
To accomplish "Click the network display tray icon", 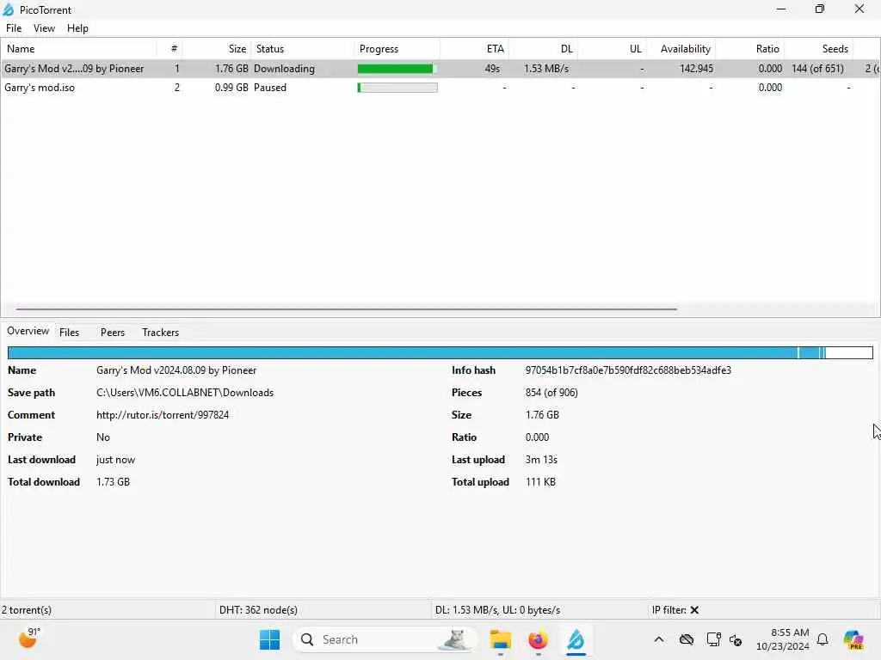I will tap(713, 639).
